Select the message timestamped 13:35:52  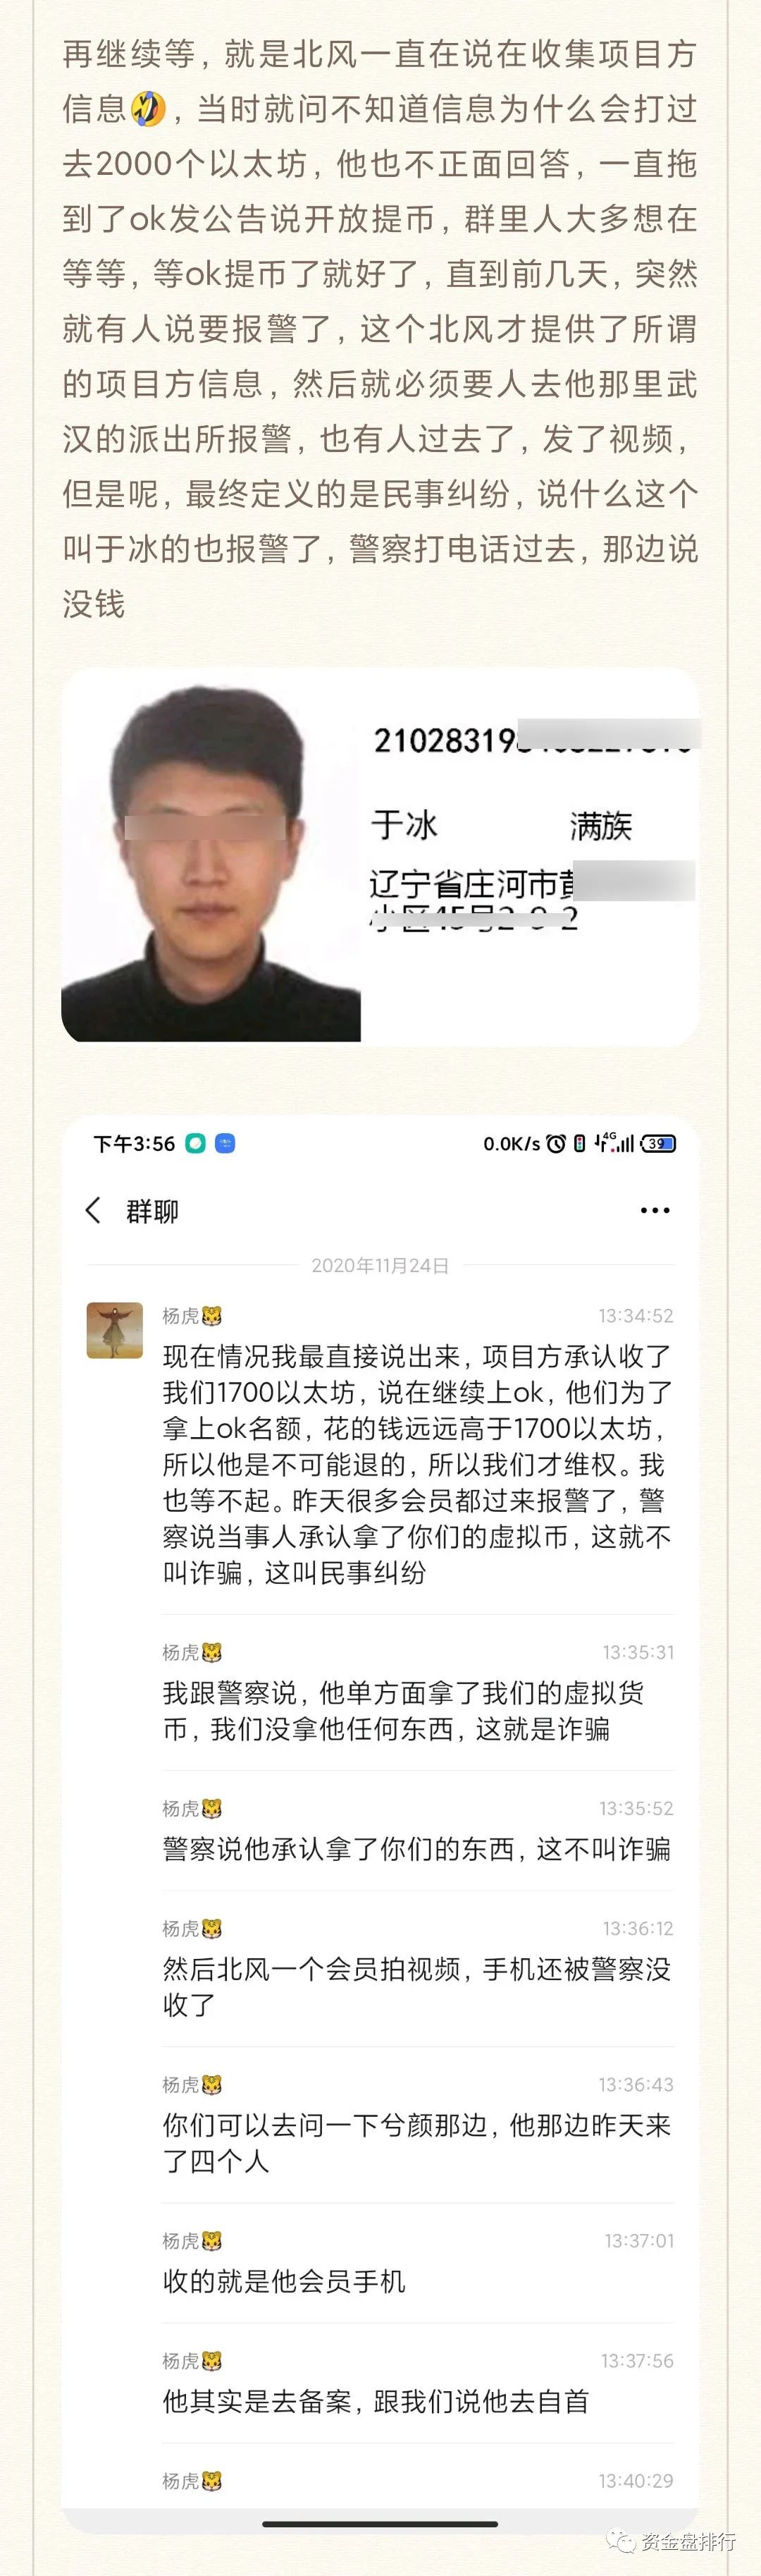tap(417, 1848)
